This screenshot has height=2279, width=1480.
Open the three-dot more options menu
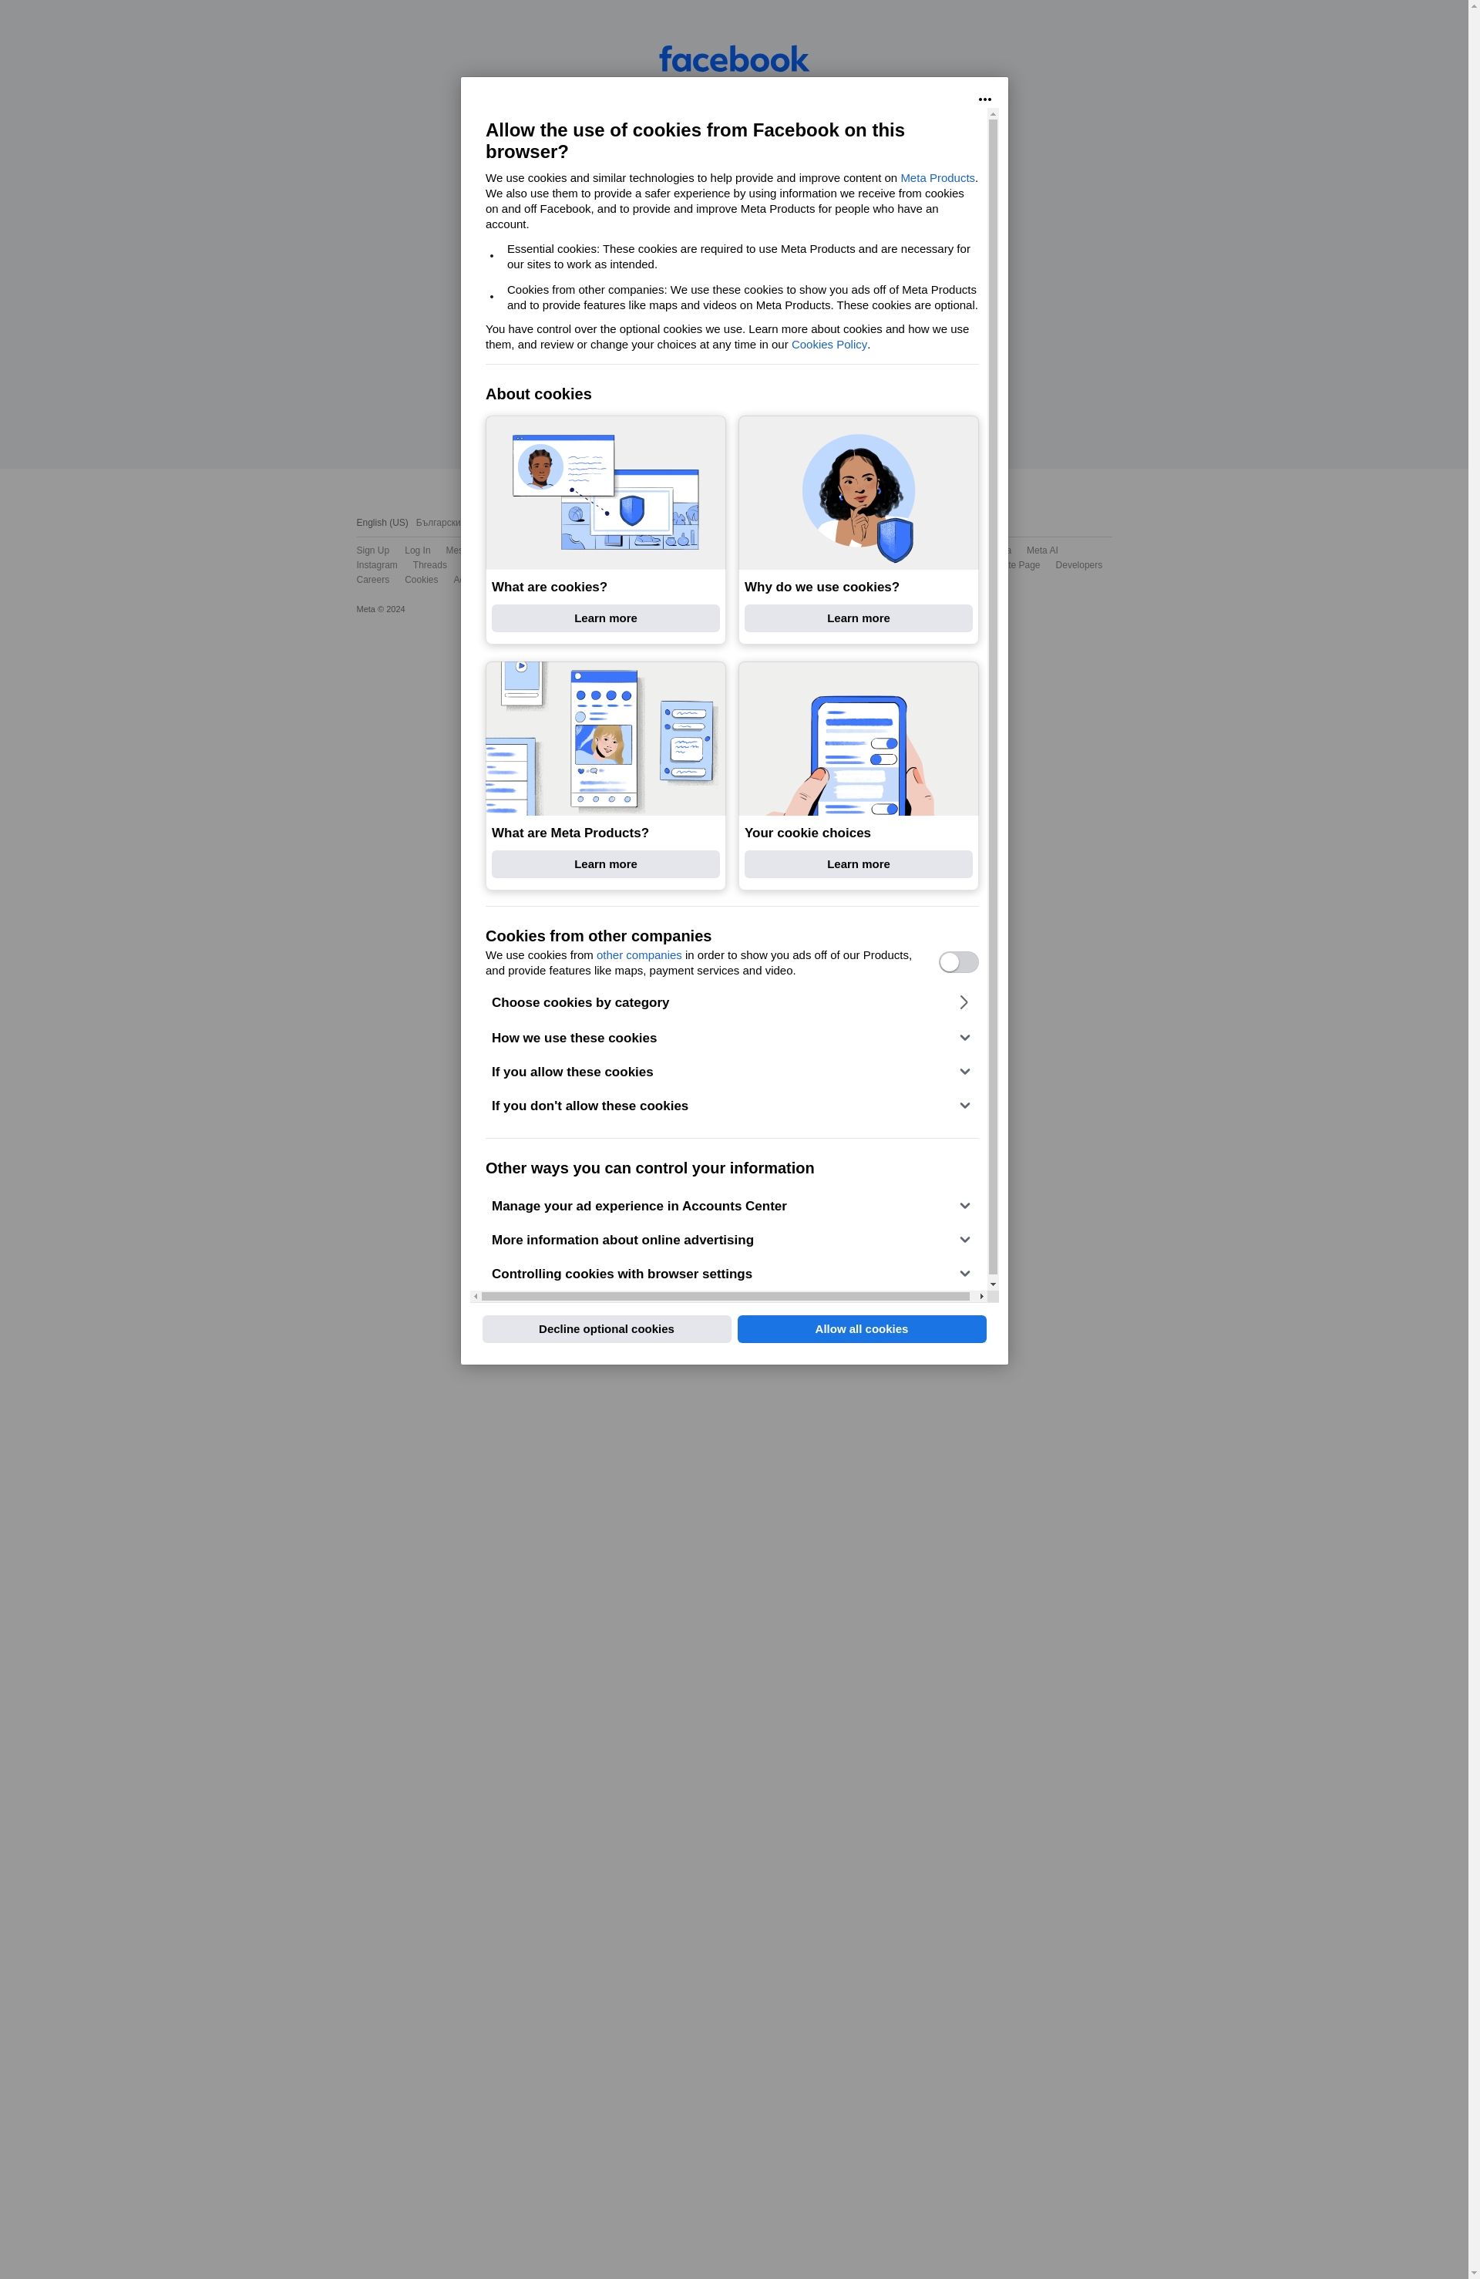click(984, 99)
